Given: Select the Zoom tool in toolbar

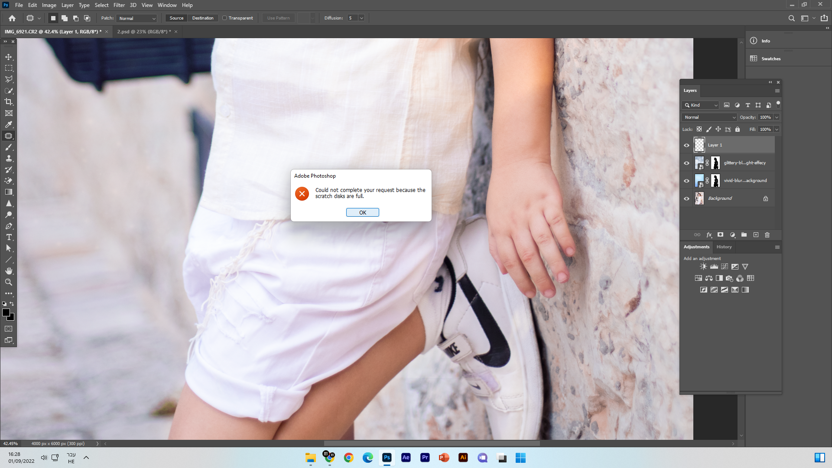Looking at the screenshot, I should coord(9,282).
